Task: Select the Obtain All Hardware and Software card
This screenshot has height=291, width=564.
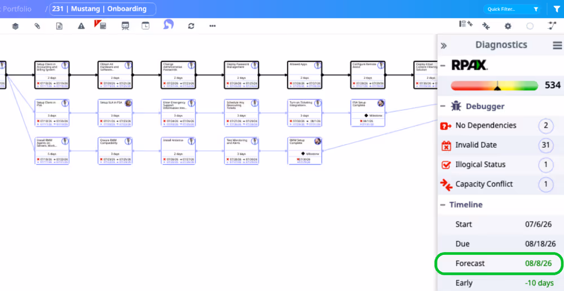Action: [x=115, y=75]
